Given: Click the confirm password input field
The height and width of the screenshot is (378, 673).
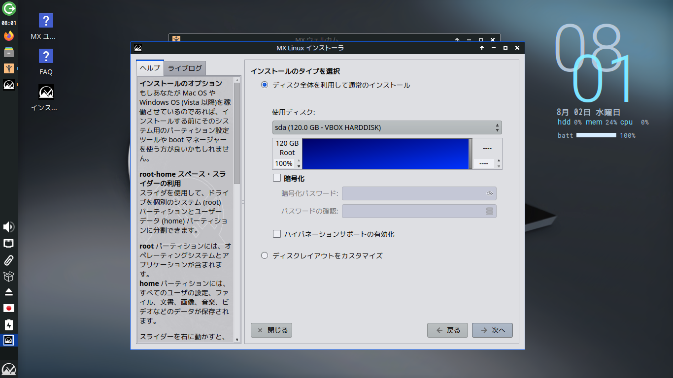Looking at the screenshot, I should point(419,211).
